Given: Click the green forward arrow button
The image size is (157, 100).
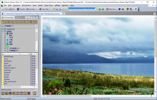Looking at the screenshot, I should coord(103,9).
